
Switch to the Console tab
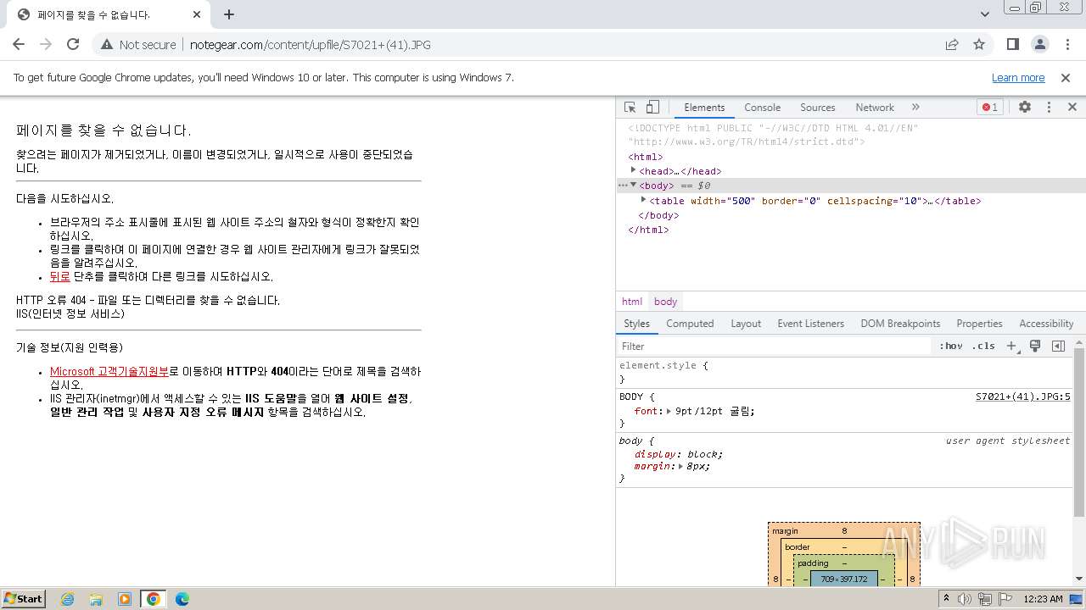click(762, 108)
